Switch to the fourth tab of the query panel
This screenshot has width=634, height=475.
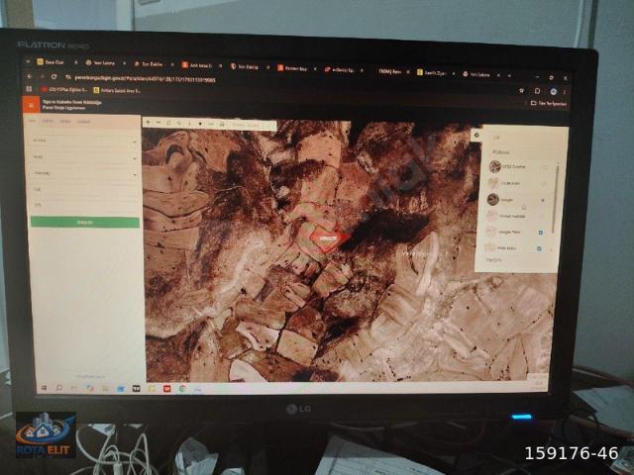pos(83,121)
